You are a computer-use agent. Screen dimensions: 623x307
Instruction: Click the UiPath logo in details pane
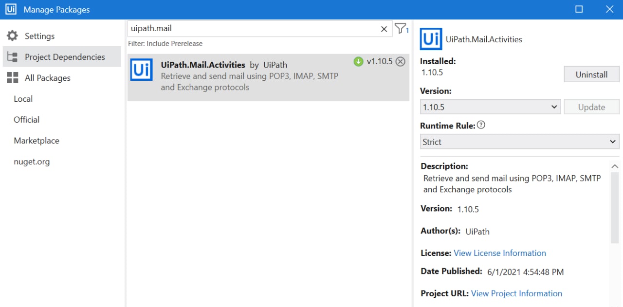pos(431,39)
